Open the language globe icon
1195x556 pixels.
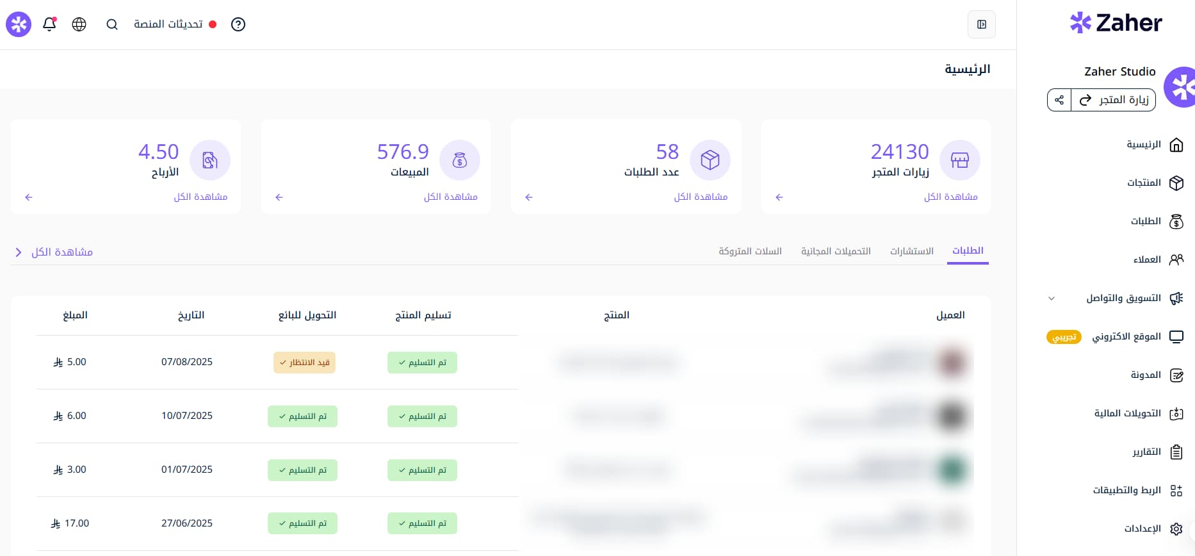pyautogui.click(x=79, y=24)
